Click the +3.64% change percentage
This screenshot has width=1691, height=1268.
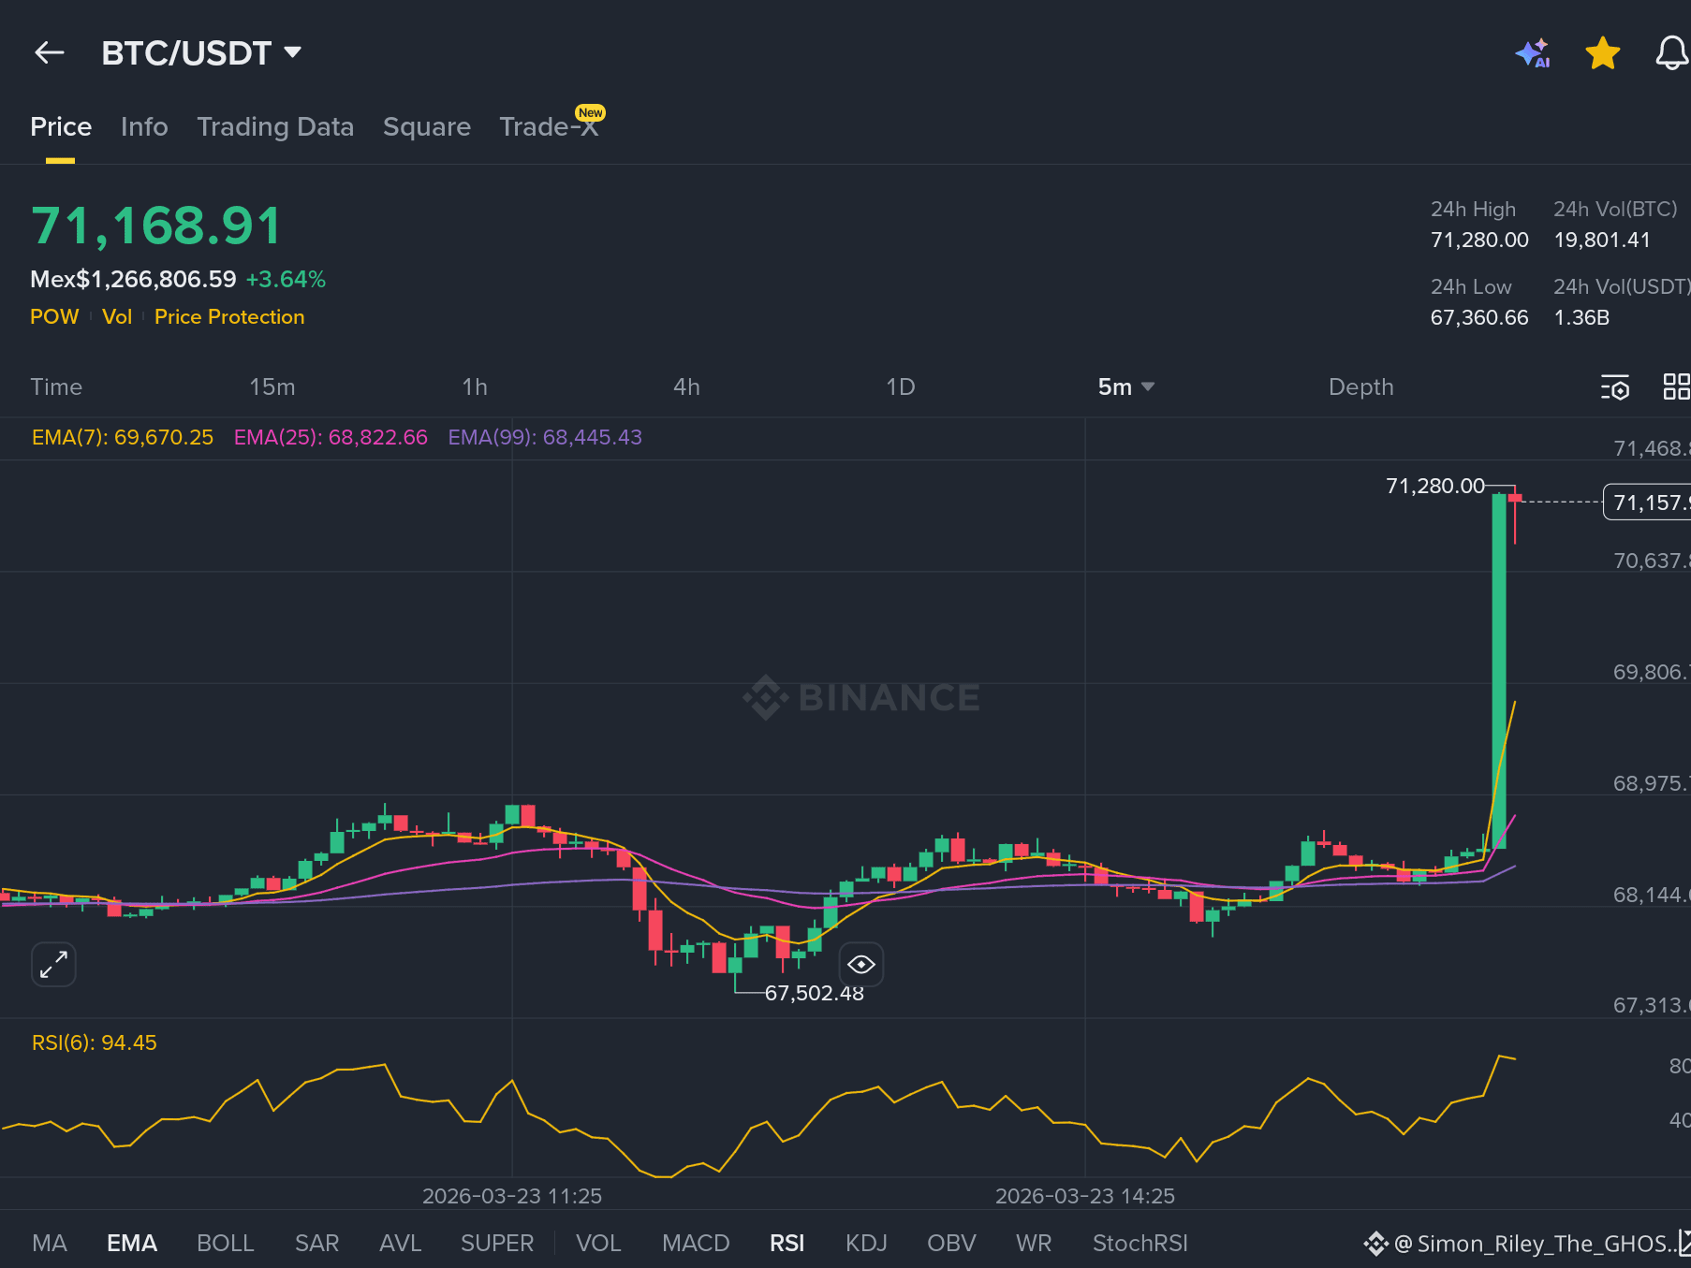pyautogui.click(x=286, y=279)
